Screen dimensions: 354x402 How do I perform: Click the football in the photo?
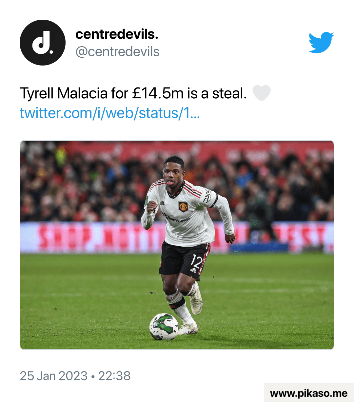pyautogui.click(x=164, y=326)
